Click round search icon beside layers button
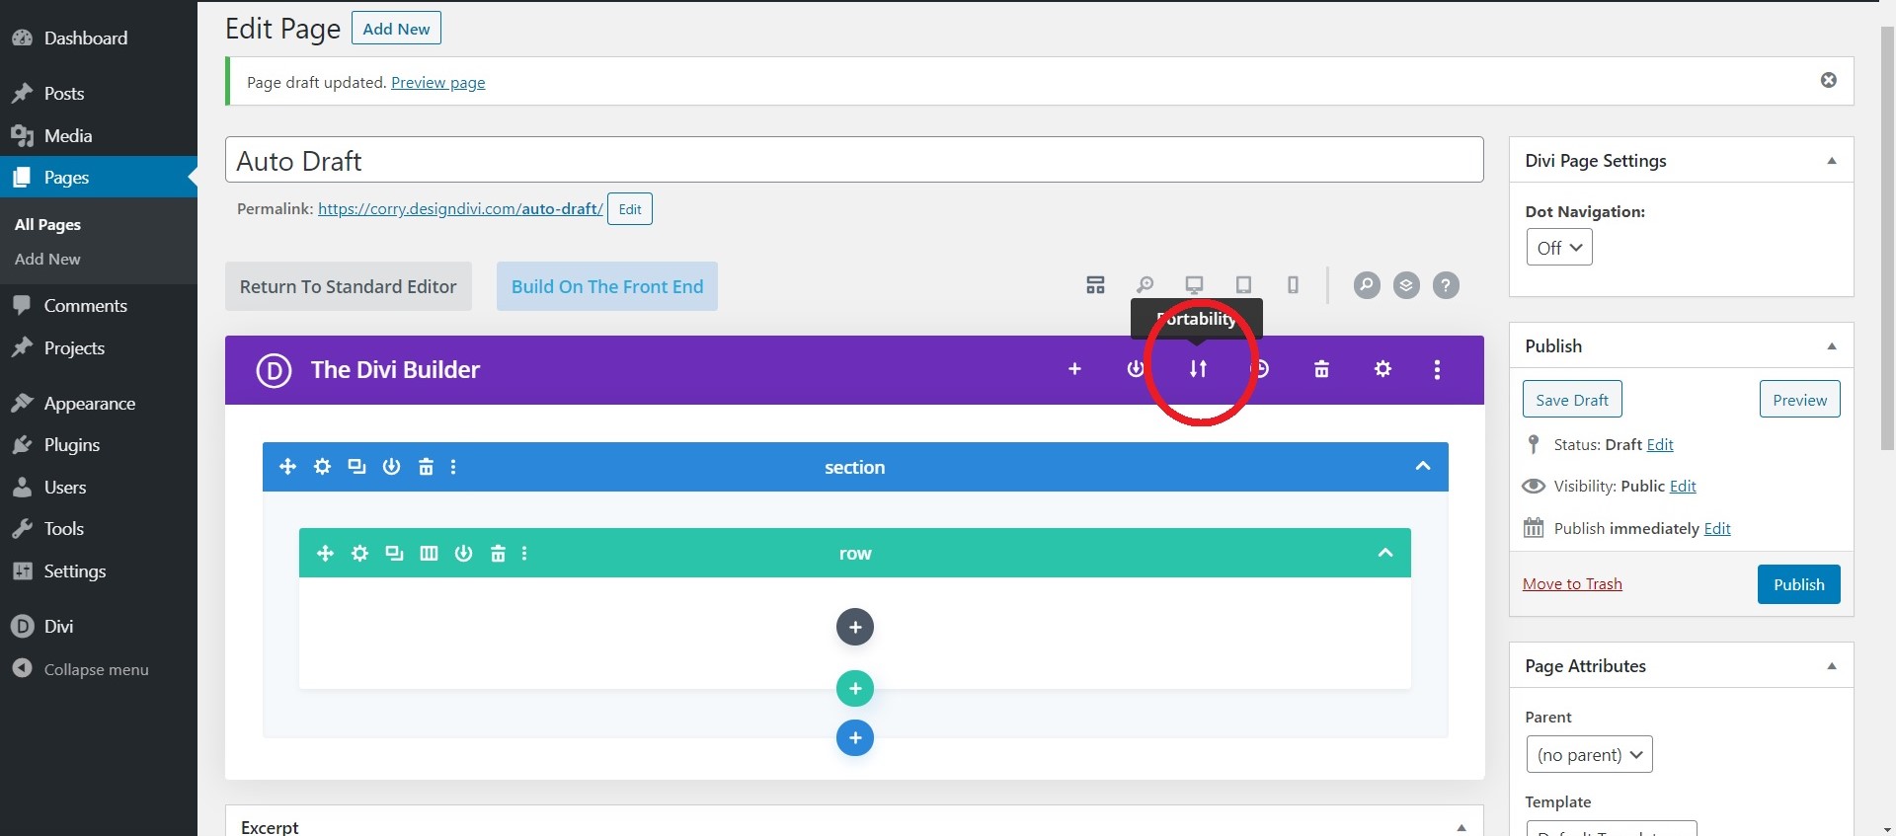This screenshot has height=836, width=1896. [x=1367, y=285]
